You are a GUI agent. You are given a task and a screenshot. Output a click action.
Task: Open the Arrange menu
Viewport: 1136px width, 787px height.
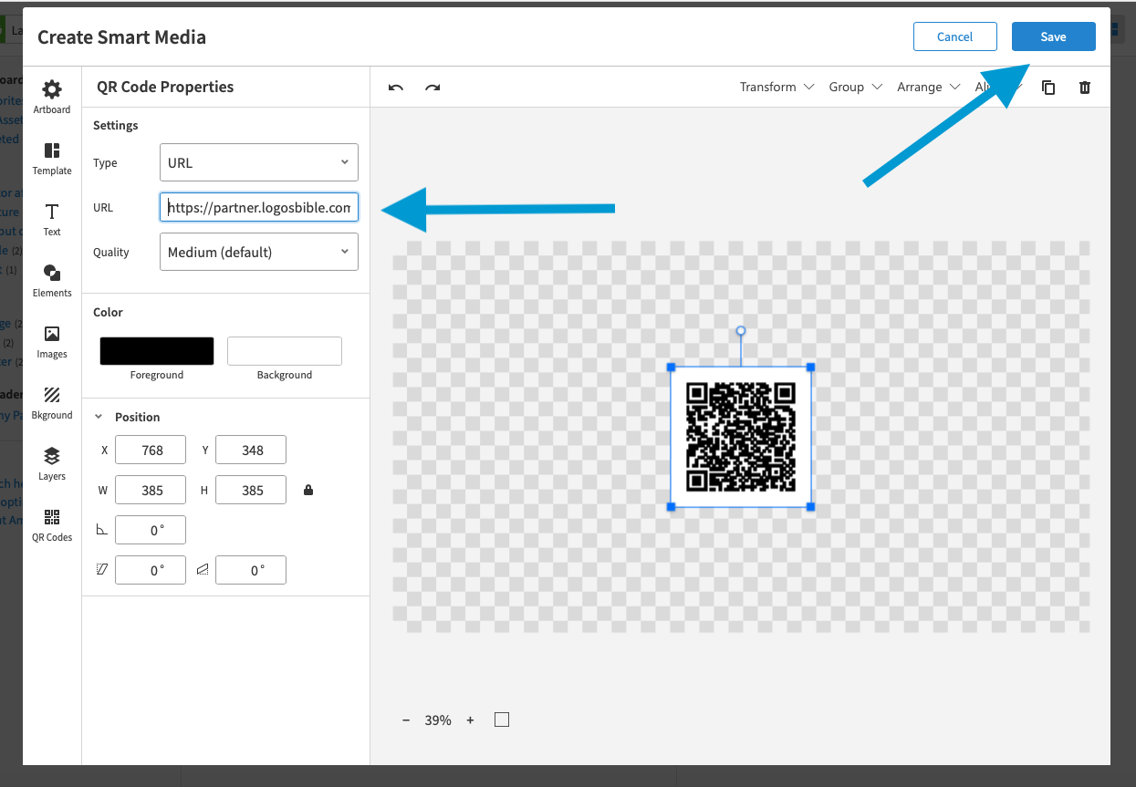click(x=929, y=87)
